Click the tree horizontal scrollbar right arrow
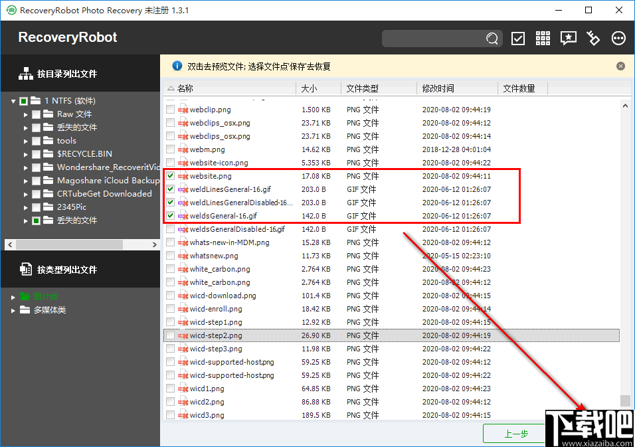635x447 pixels. tap(154, 244)
